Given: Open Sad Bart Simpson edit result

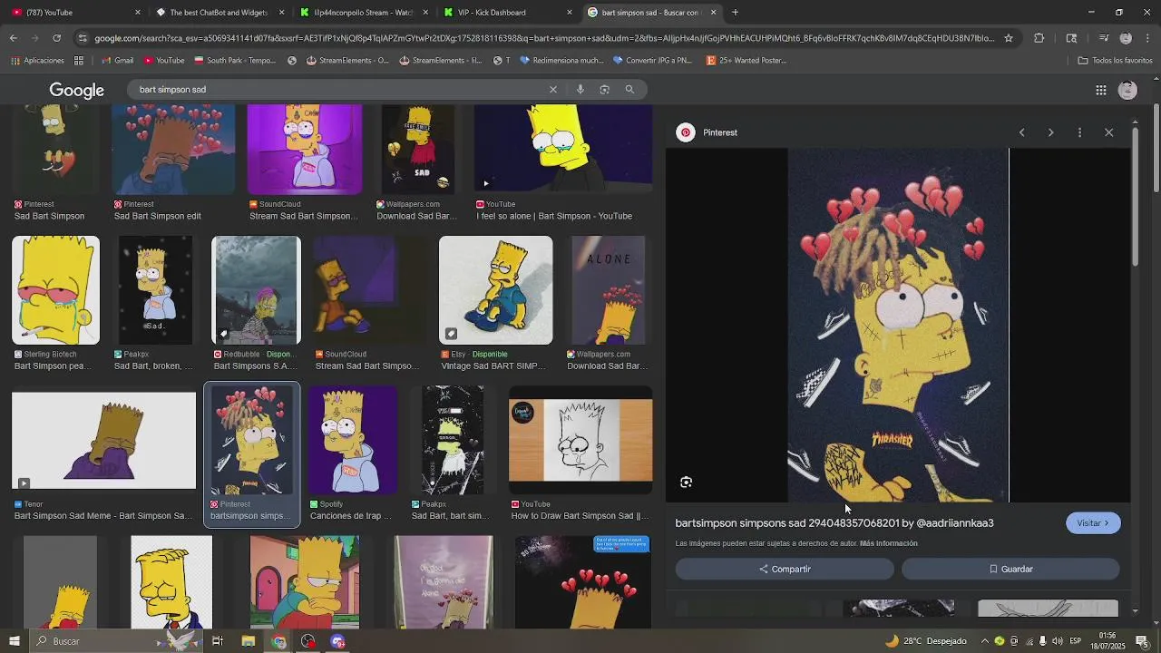Looking at the screenshot, I should (x=173, y=149).
